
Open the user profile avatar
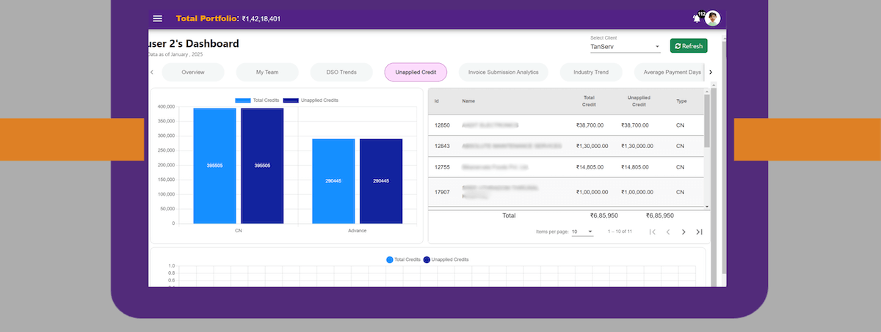tap(712, 18)
